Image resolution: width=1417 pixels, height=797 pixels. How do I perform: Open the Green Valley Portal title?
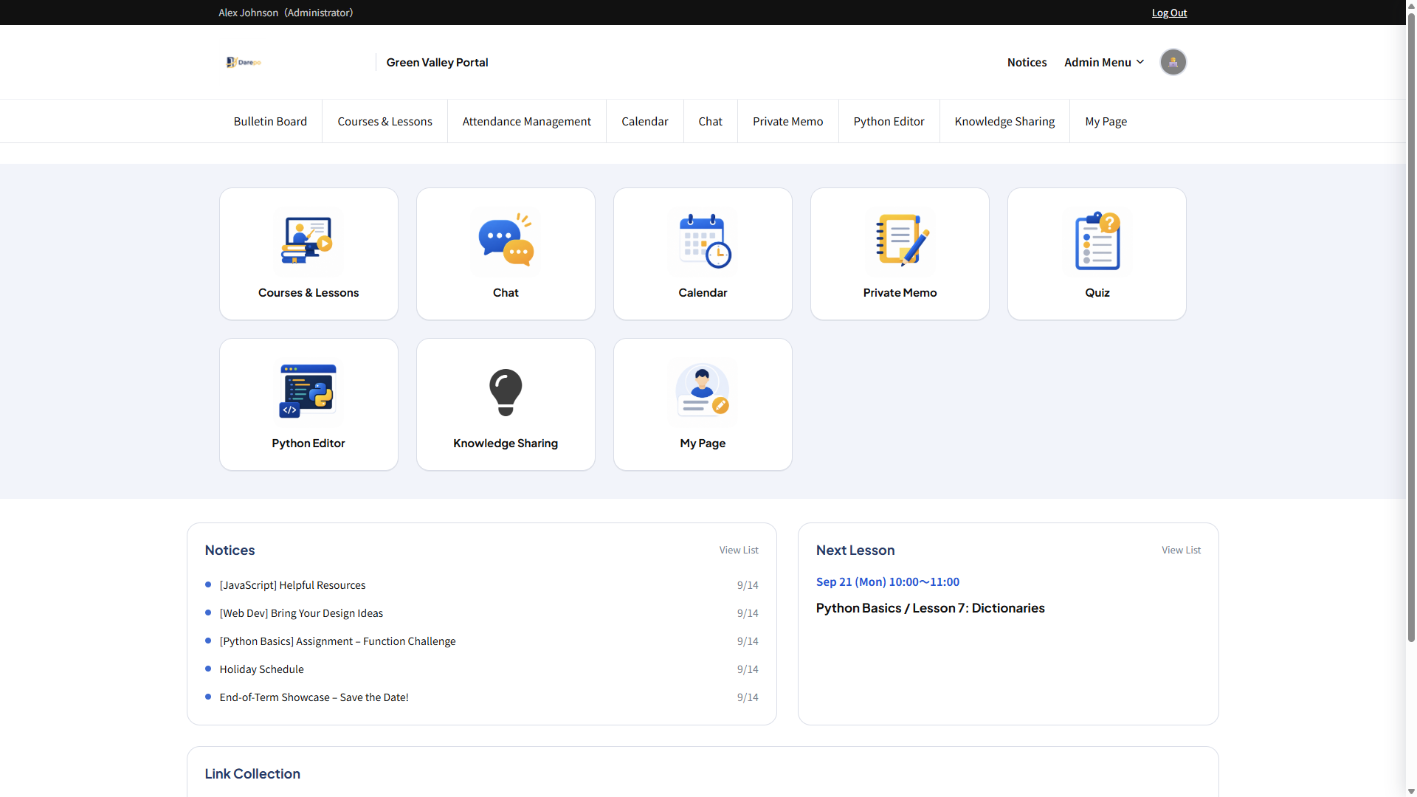pyautogui.click(x=438, y=62)
